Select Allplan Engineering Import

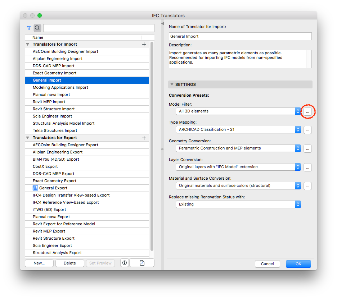(87, 59)
